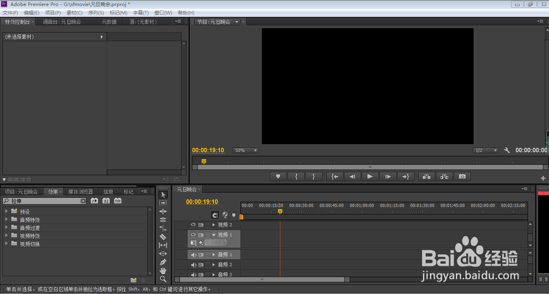This screenshot has height=294, width=549.
Task: Expand 视频特效 folder
Action: (6, 236)
